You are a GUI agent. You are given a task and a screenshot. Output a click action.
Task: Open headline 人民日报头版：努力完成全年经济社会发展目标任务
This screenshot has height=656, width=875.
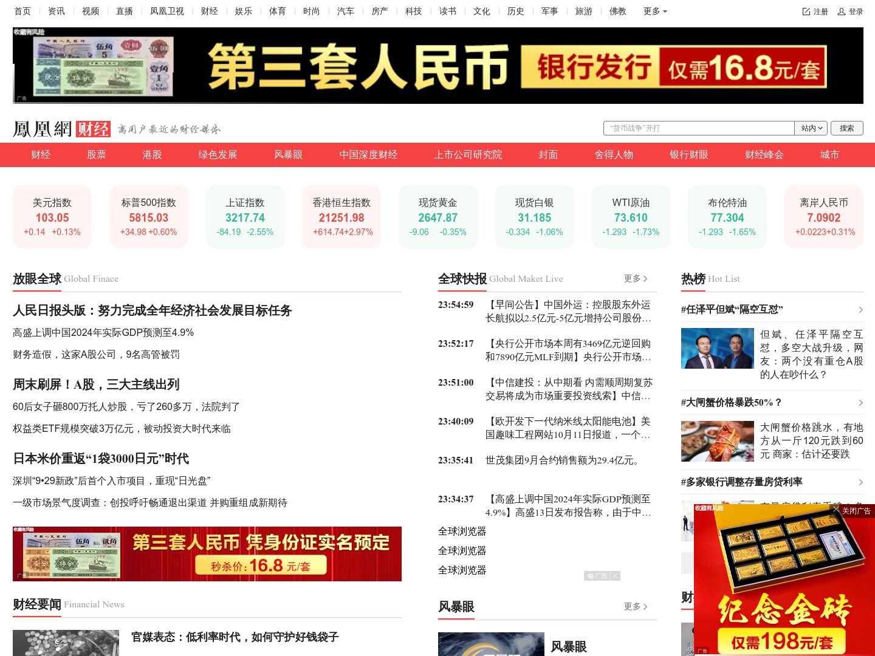click(153, 310)
